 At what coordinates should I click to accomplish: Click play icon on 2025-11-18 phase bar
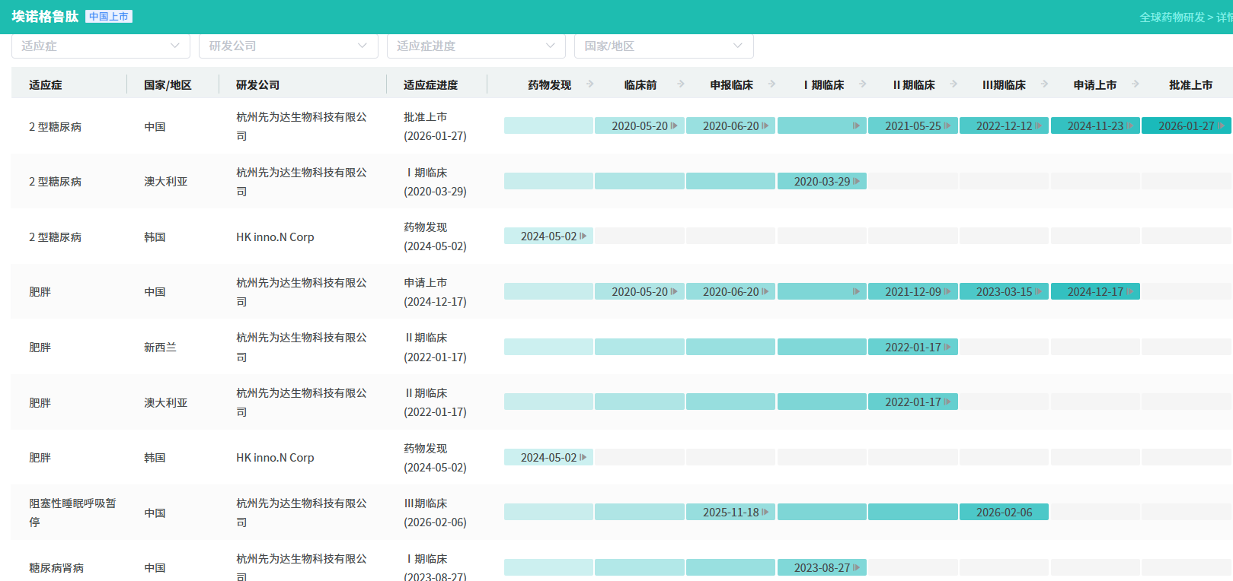click(x=765, y=513)
